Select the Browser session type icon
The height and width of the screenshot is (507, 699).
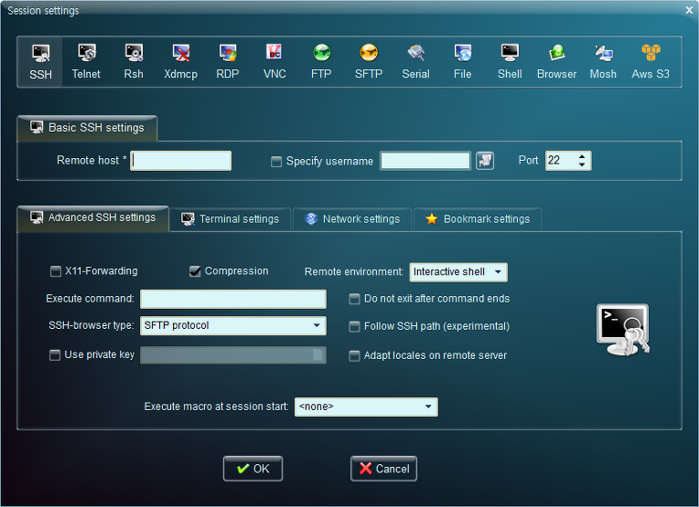tap(557, 62)
